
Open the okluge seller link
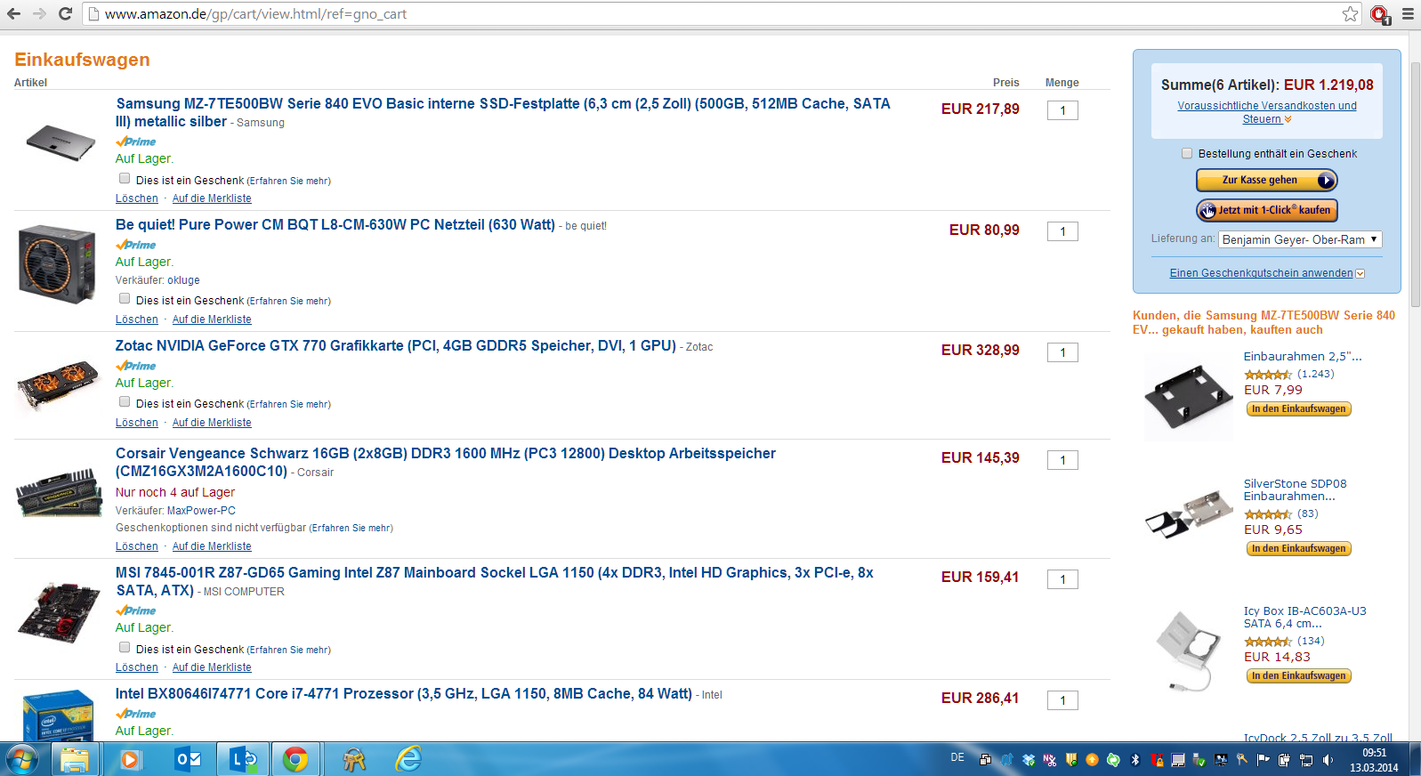(x=183, y=280)
